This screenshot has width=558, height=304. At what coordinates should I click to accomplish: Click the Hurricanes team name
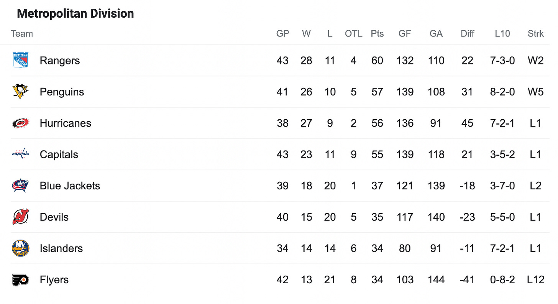(66, 123)
